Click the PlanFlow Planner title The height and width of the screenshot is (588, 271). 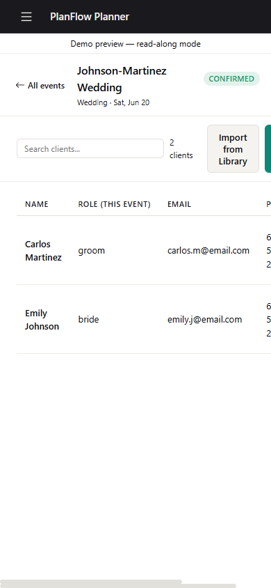[x=90, y=17]
